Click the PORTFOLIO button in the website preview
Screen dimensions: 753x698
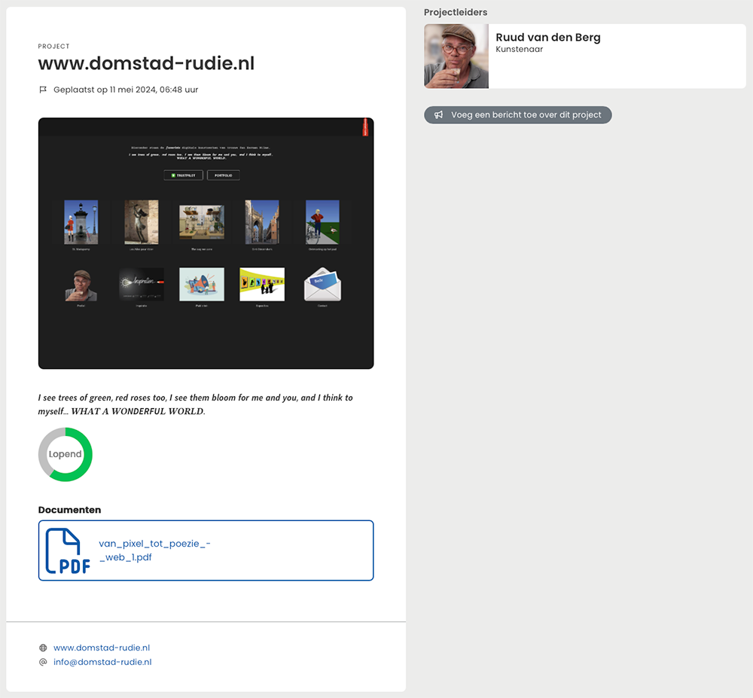(x=223, y=175)
